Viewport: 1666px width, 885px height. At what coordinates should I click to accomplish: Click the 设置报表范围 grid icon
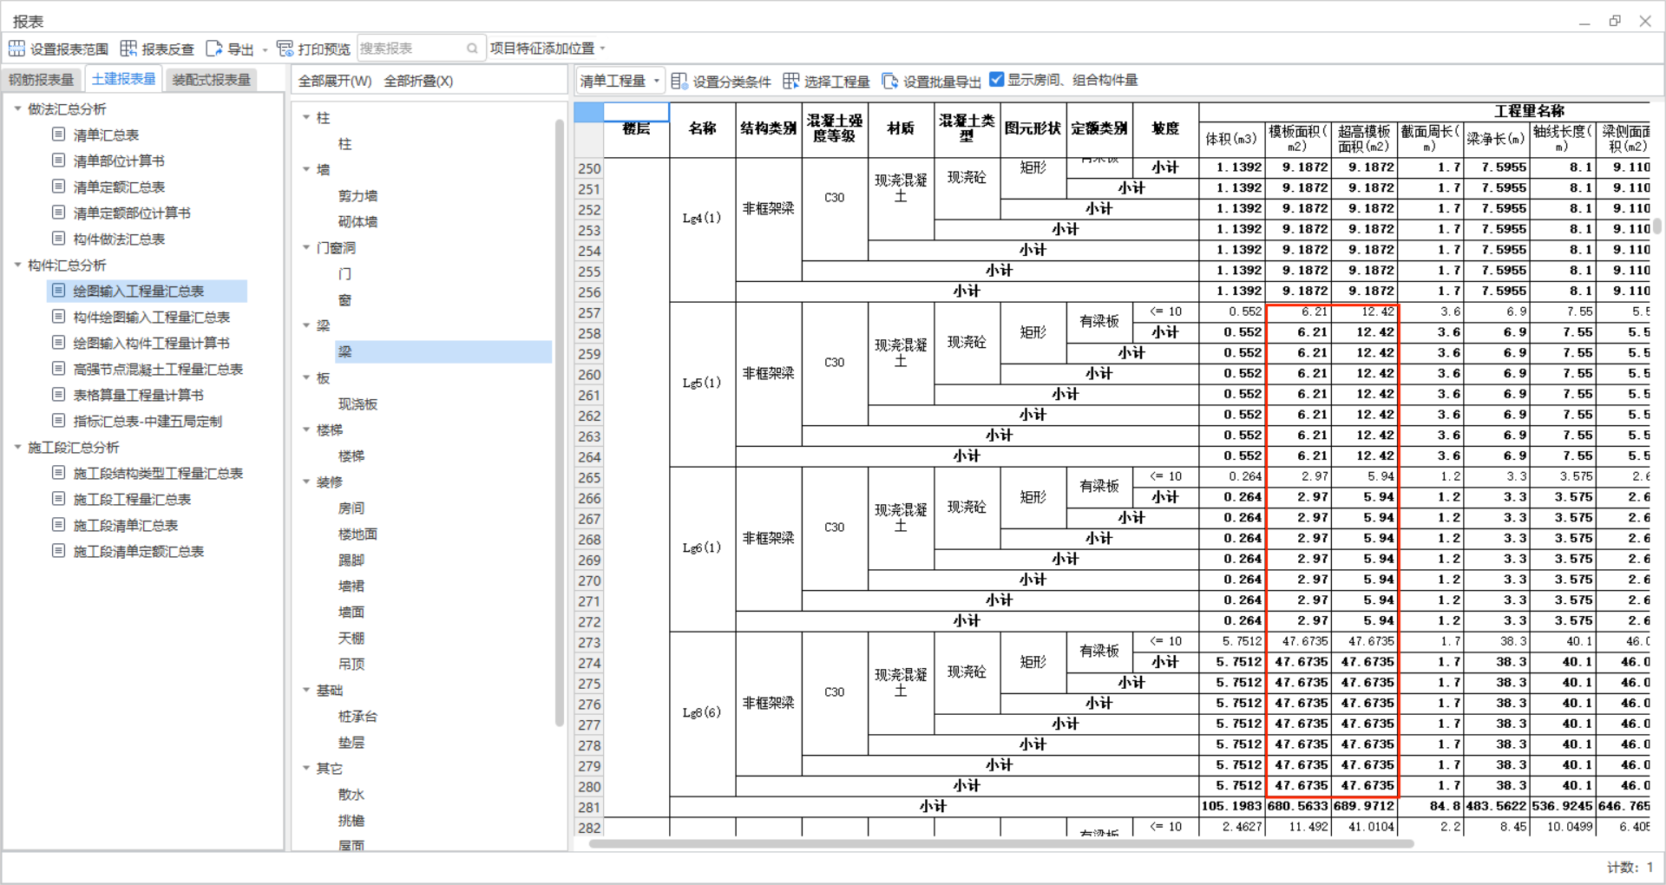click(x=16, y=49)
